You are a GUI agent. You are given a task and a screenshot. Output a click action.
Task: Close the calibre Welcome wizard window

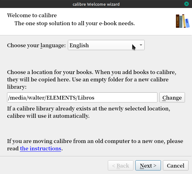pos(187,4)
